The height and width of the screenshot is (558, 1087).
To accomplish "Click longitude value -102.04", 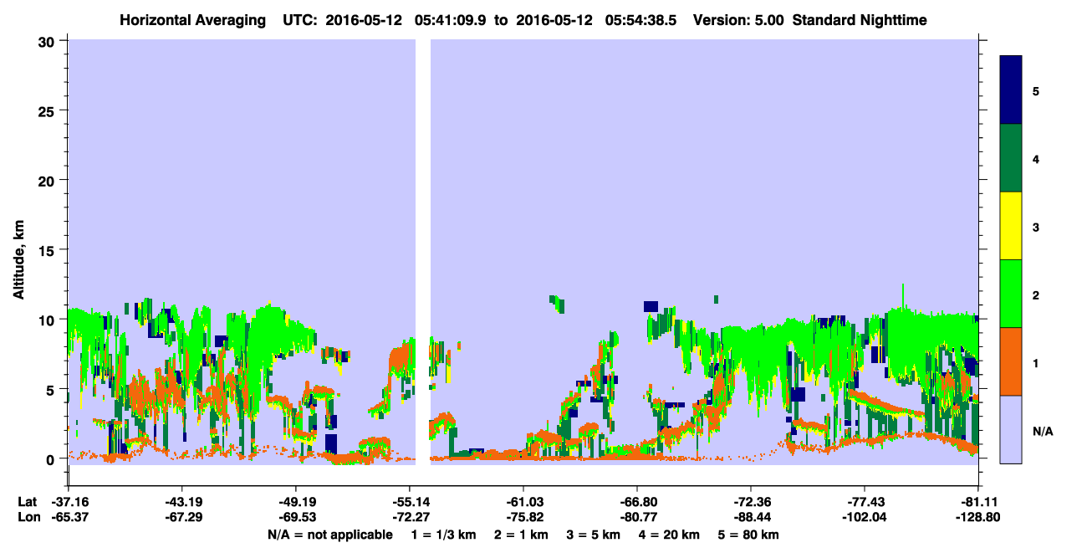I will pyautogui.click(x=865, y=517).
